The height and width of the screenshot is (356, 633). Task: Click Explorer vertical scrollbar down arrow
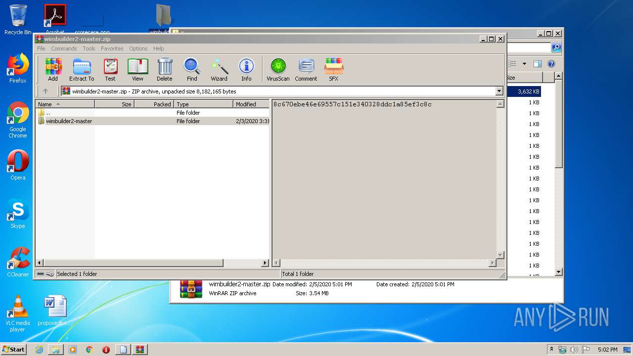click(x=558, y=272)
